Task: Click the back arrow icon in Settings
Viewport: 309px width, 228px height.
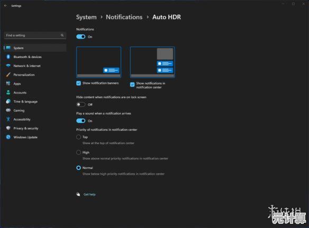Action: click(5, 6)
